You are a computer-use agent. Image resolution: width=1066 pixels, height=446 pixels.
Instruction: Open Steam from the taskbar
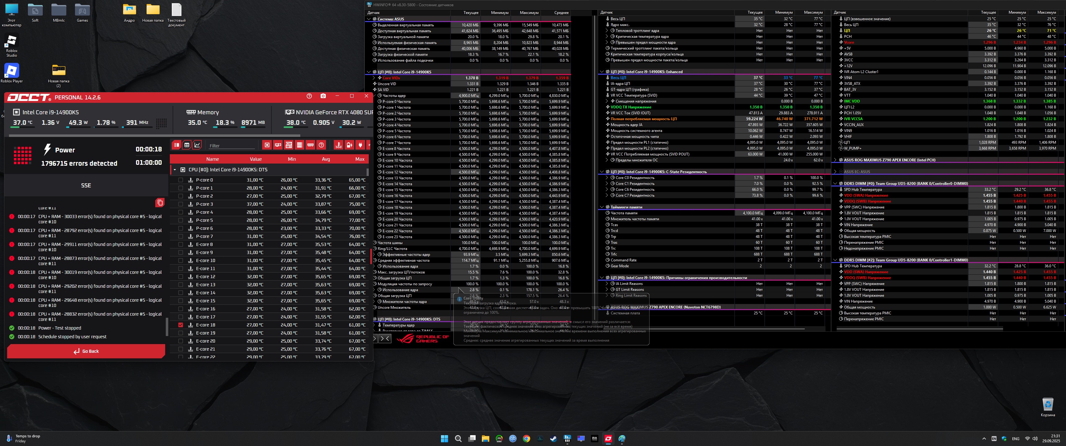[x=553, y=439]
